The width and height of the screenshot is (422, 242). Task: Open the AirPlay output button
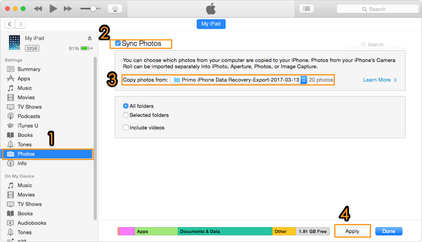[x=115, y=9]
